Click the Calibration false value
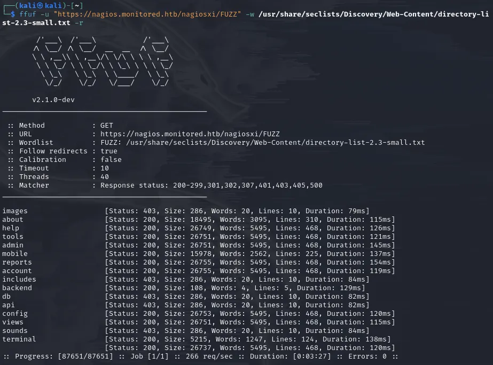493x365 pixels. [111, 160]
